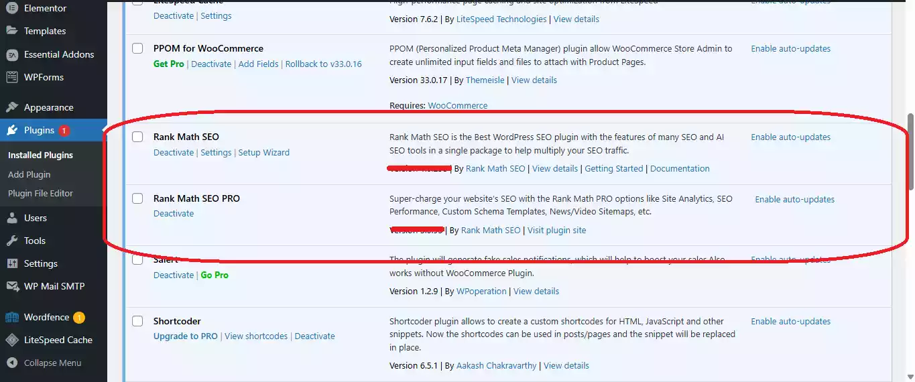
Task: Enable auto-updates for Rank Math SEO
Action: click(790, 137)
